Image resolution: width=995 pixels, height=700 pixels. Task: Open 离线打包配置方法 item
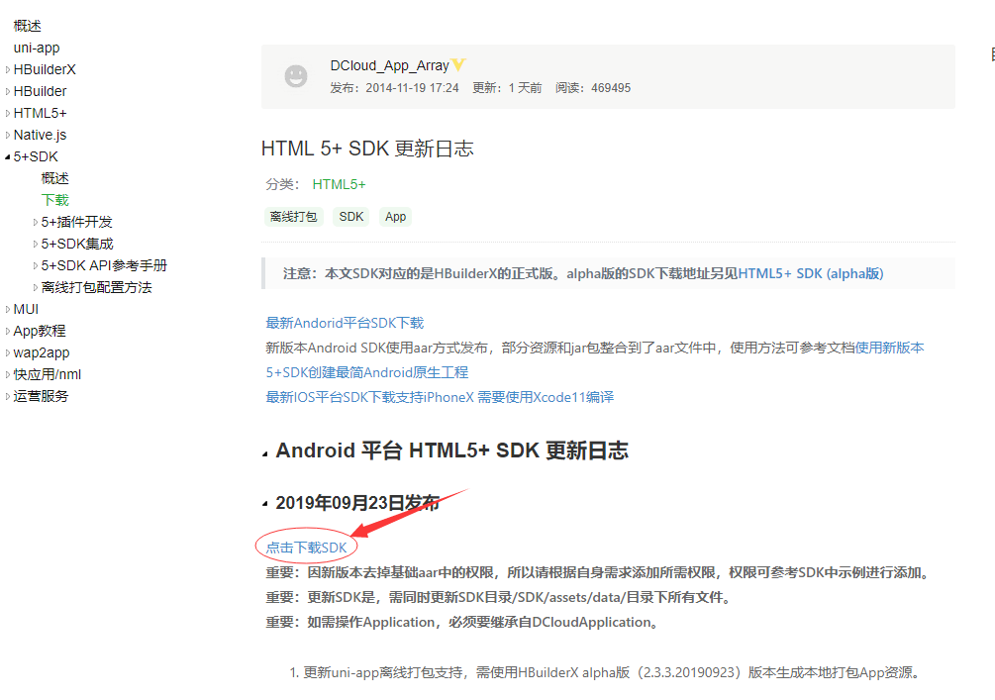tap(96, 287)
